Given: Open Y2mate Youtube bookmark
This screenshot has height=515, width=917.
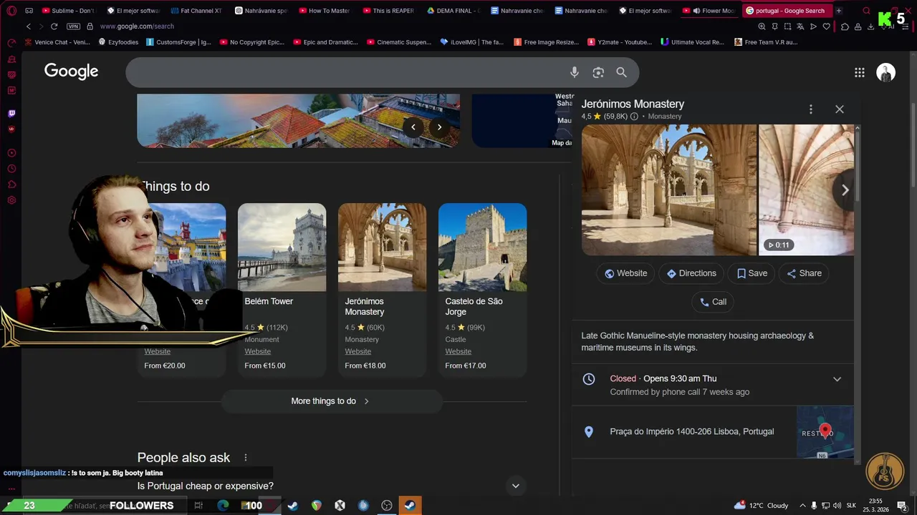Looking at the screenshot, I should coord(619,42).
